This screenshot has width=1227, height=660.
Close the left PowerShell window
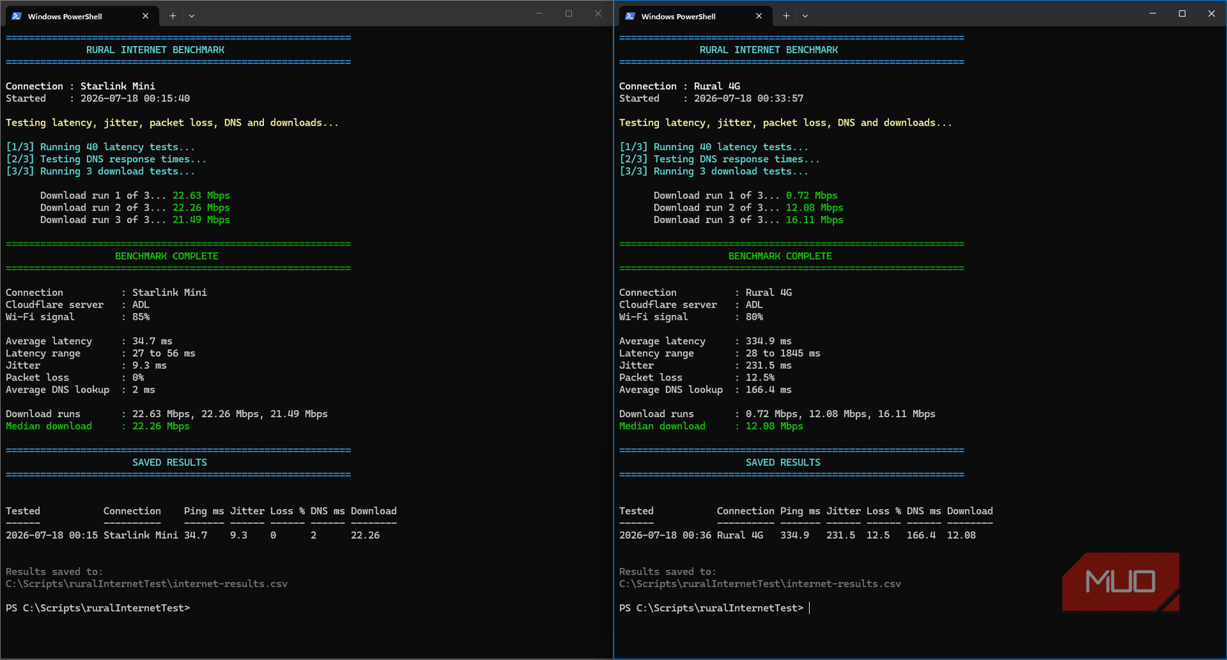(x=598, y=13)
